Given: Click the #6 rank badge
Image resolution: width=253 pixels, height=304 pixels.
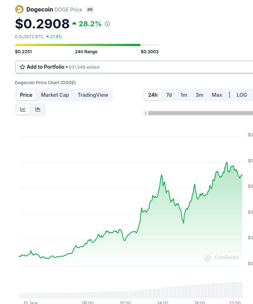Looking at the screenshot, I should tap(90, 10).
